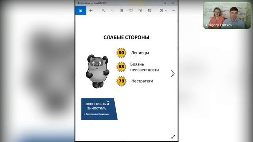Click the Ленивцы text
Screen dimensions: 253x142
[x=140, y=53]
